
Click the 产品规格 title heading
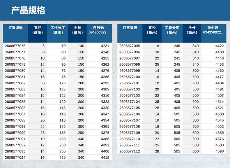(x=28, y=11)
